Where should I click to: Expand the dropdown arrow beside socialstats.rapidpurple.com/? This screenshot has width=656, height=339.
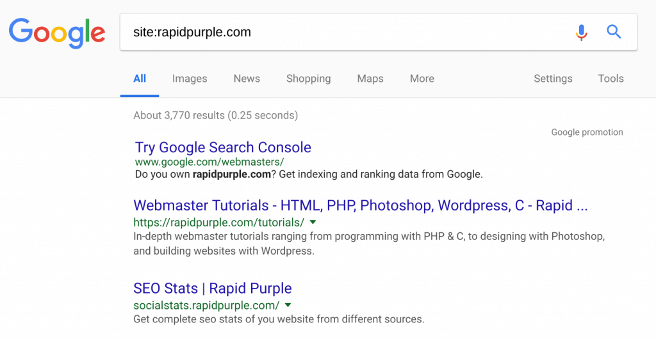coord(288,305)
